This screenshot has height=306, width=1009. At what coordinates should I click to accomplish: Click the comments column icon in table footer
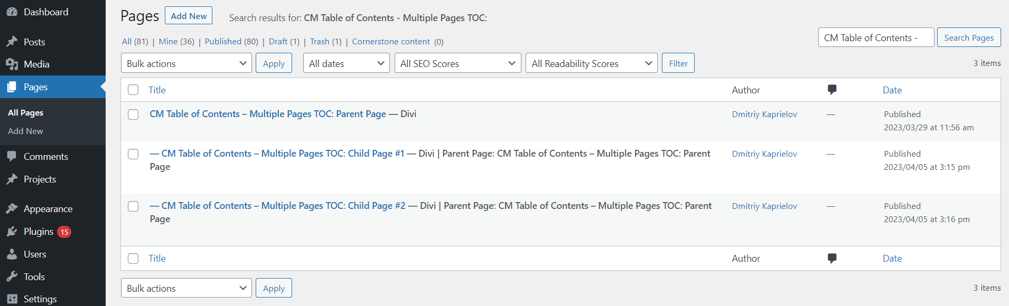tap(832, 259)
